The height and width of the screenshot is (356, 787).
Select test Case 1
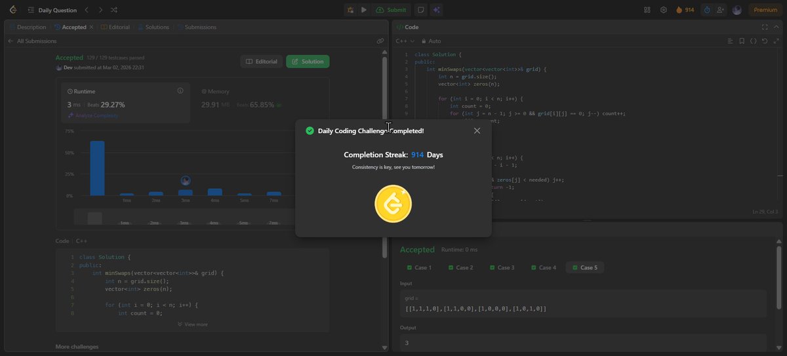coord(420,267)
